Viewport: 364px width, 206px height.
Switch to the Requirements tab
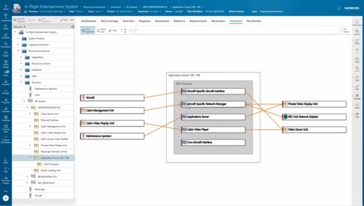(198, 21)
